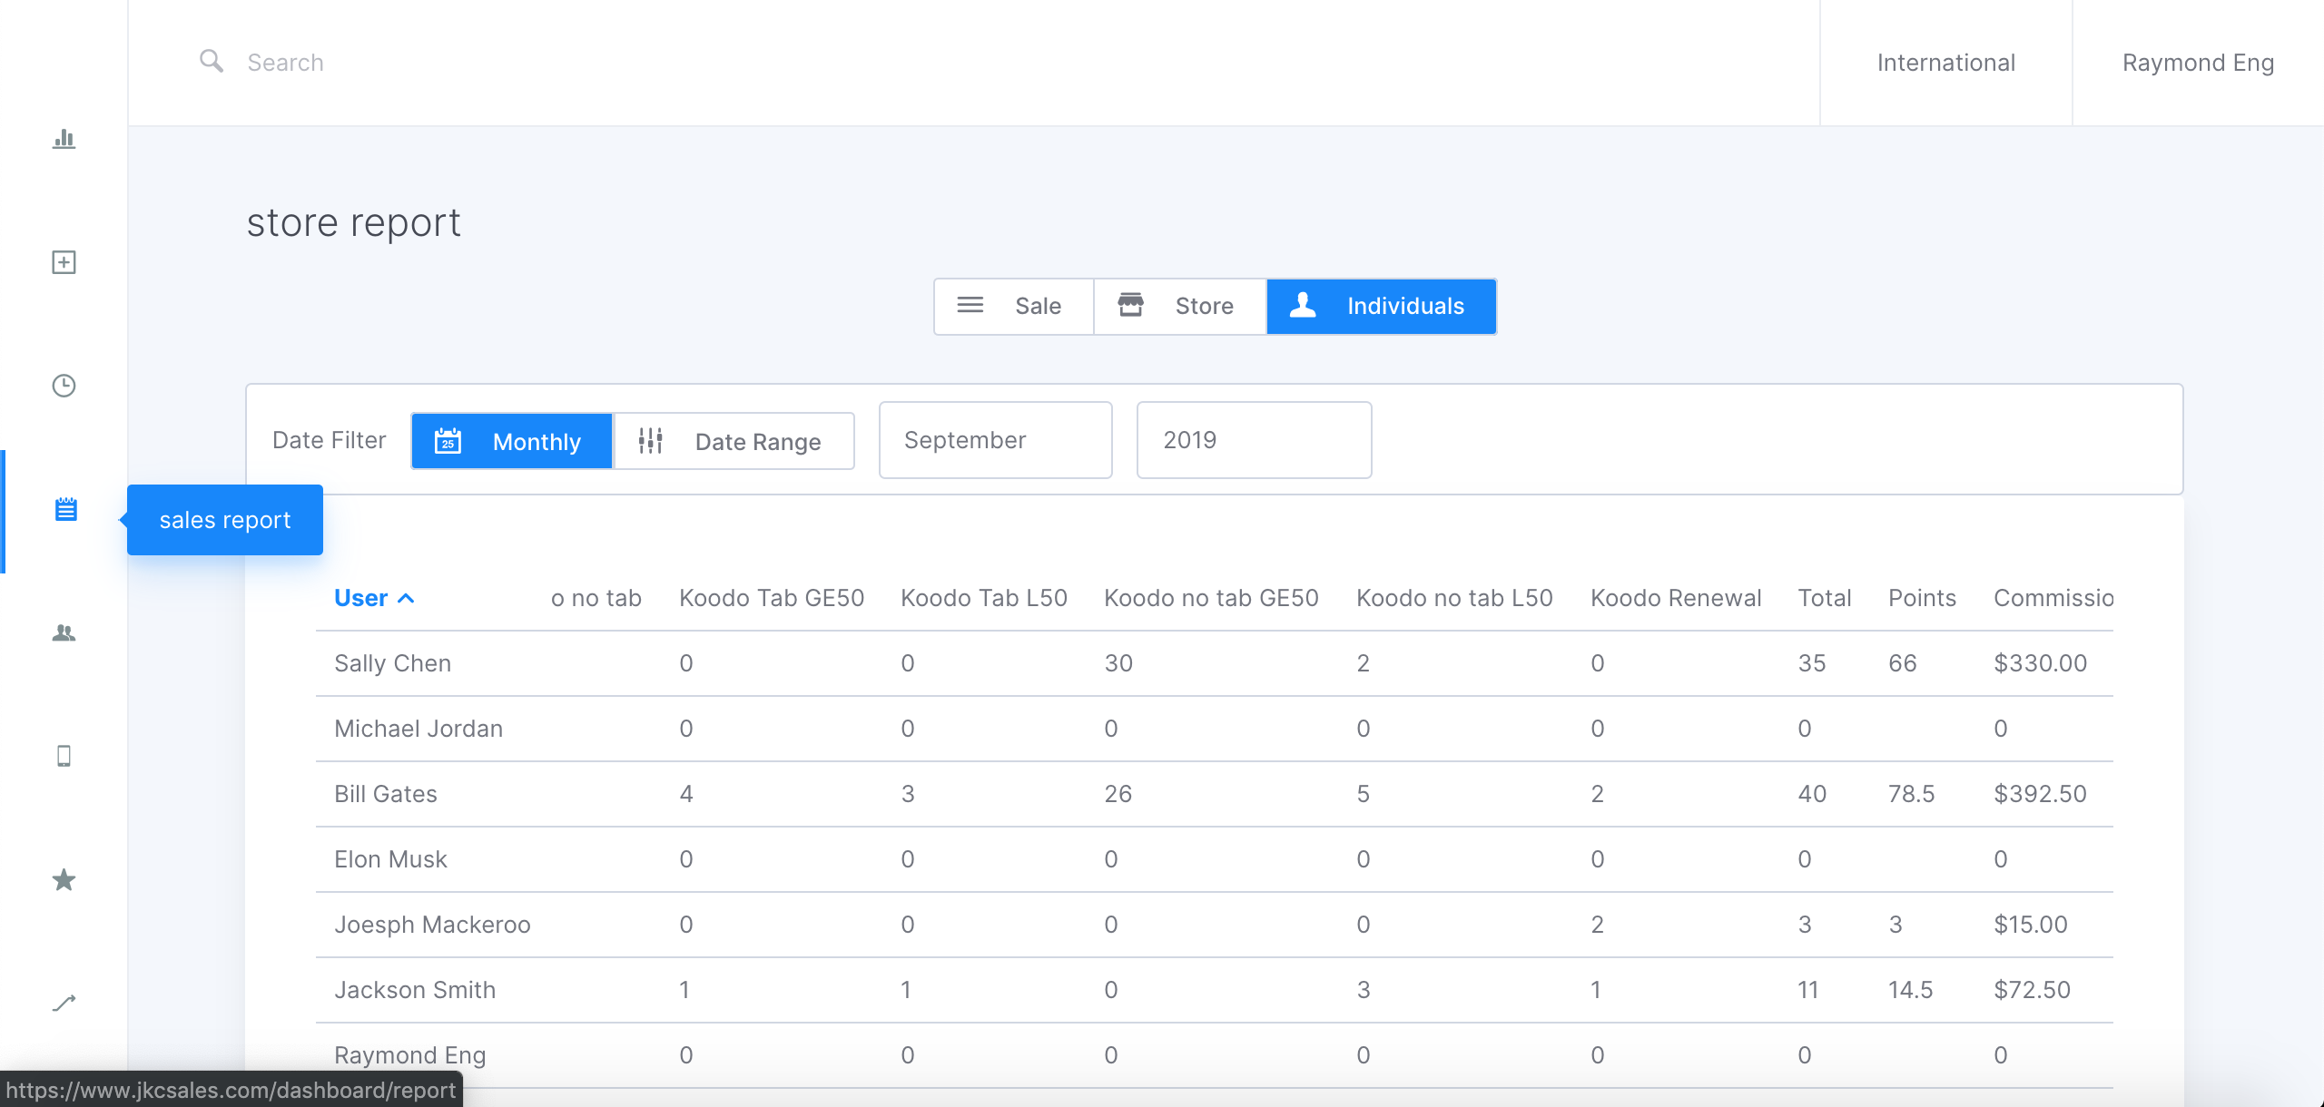Select the Raymond Eng table row name
Viewport: 2324px width, 1107px height.
(x=410, y=1055)
